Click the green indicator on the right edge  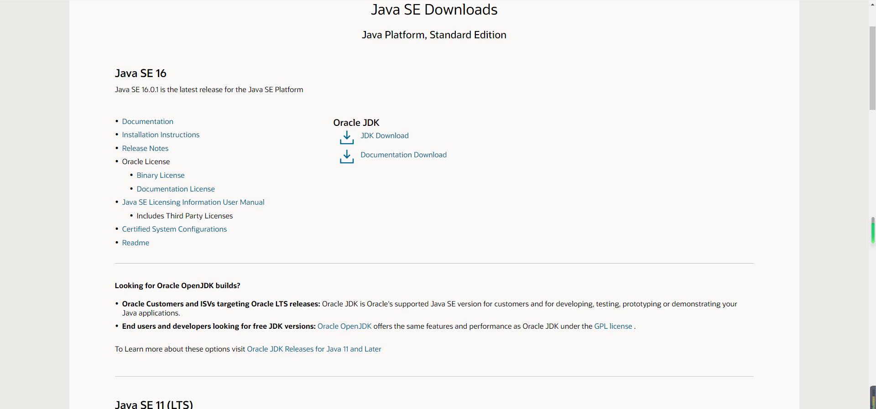pos(873,231)
